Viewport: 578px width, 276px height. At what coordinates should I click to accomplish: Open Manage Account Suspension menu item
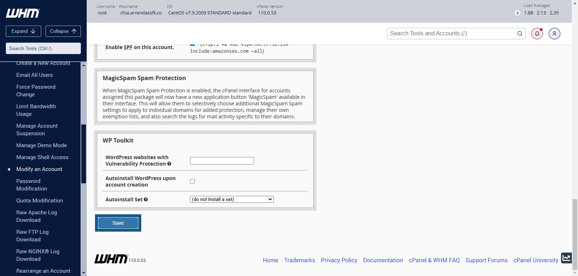37,130
